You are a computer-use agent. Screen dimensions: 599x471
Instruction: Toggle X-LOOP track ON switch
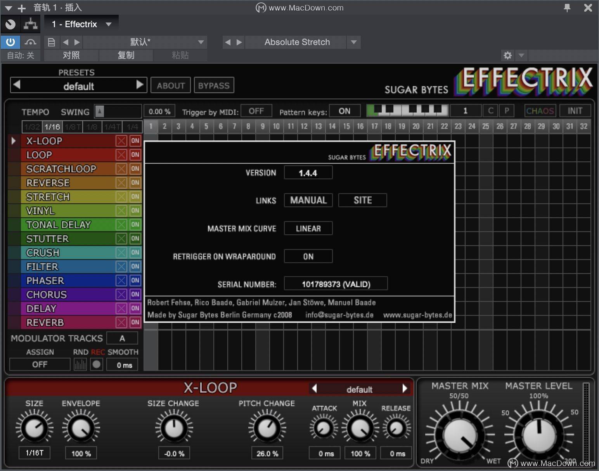(135, 141)
